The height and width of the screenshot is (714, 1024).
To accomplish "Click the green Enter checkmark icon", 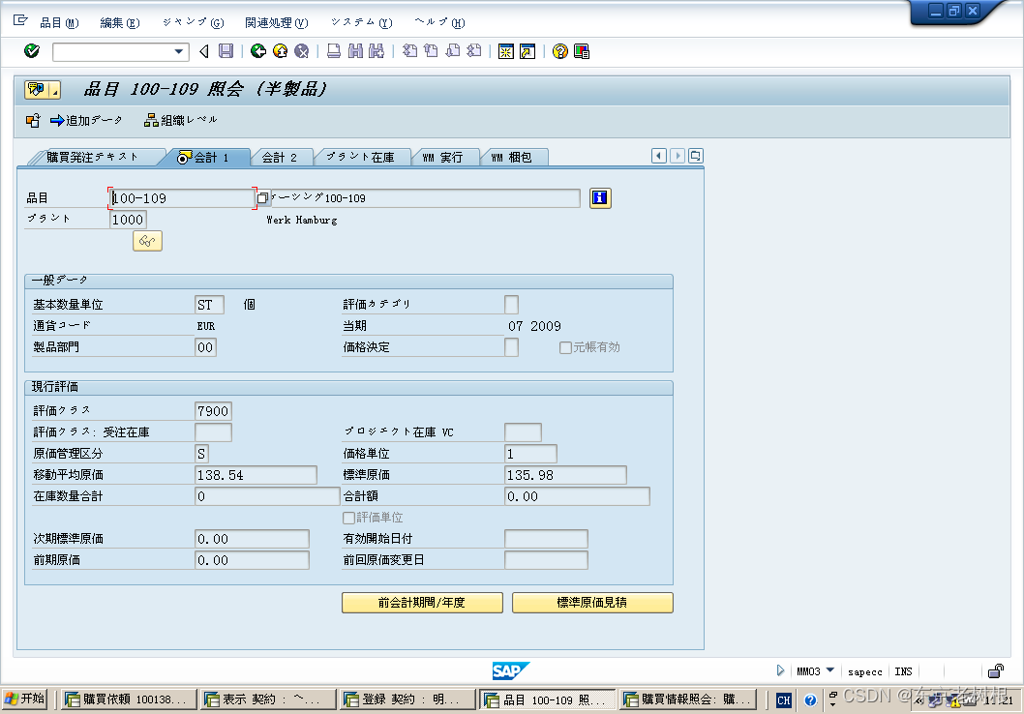I will click(x=31, y=51).
